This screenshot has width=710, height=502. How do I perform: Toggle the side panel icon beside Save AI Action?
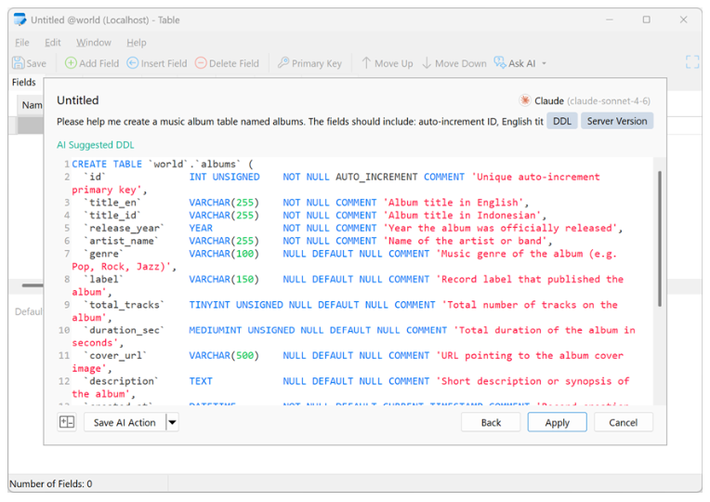coord(67,422)
